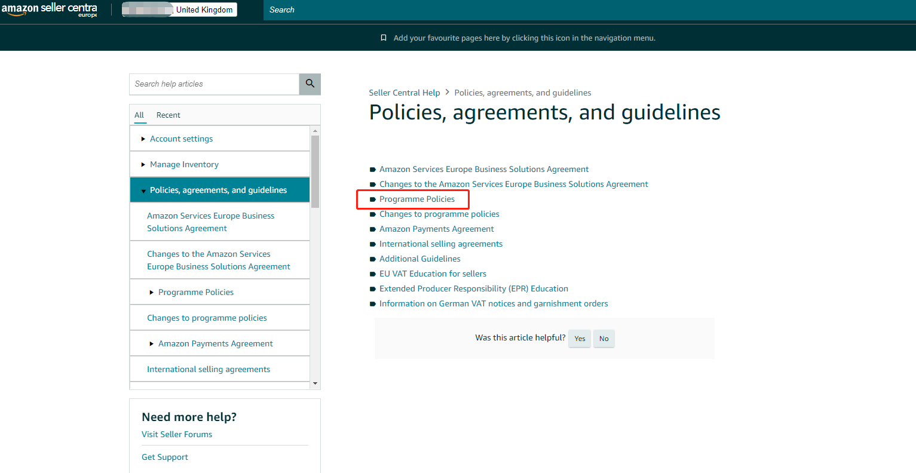
Task: Open Information on German VAT notices link
Action: (494, 304)
